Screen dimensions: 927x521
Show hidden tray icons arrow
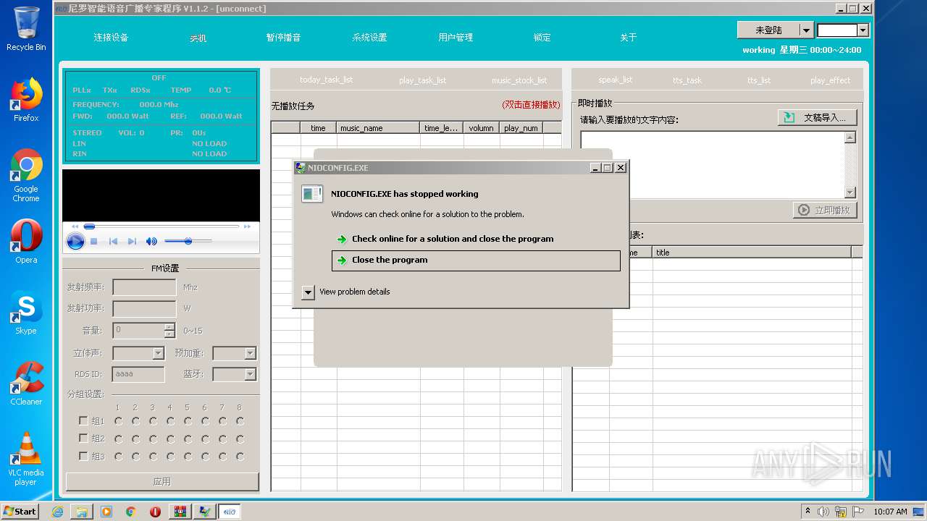pos(808,512)
